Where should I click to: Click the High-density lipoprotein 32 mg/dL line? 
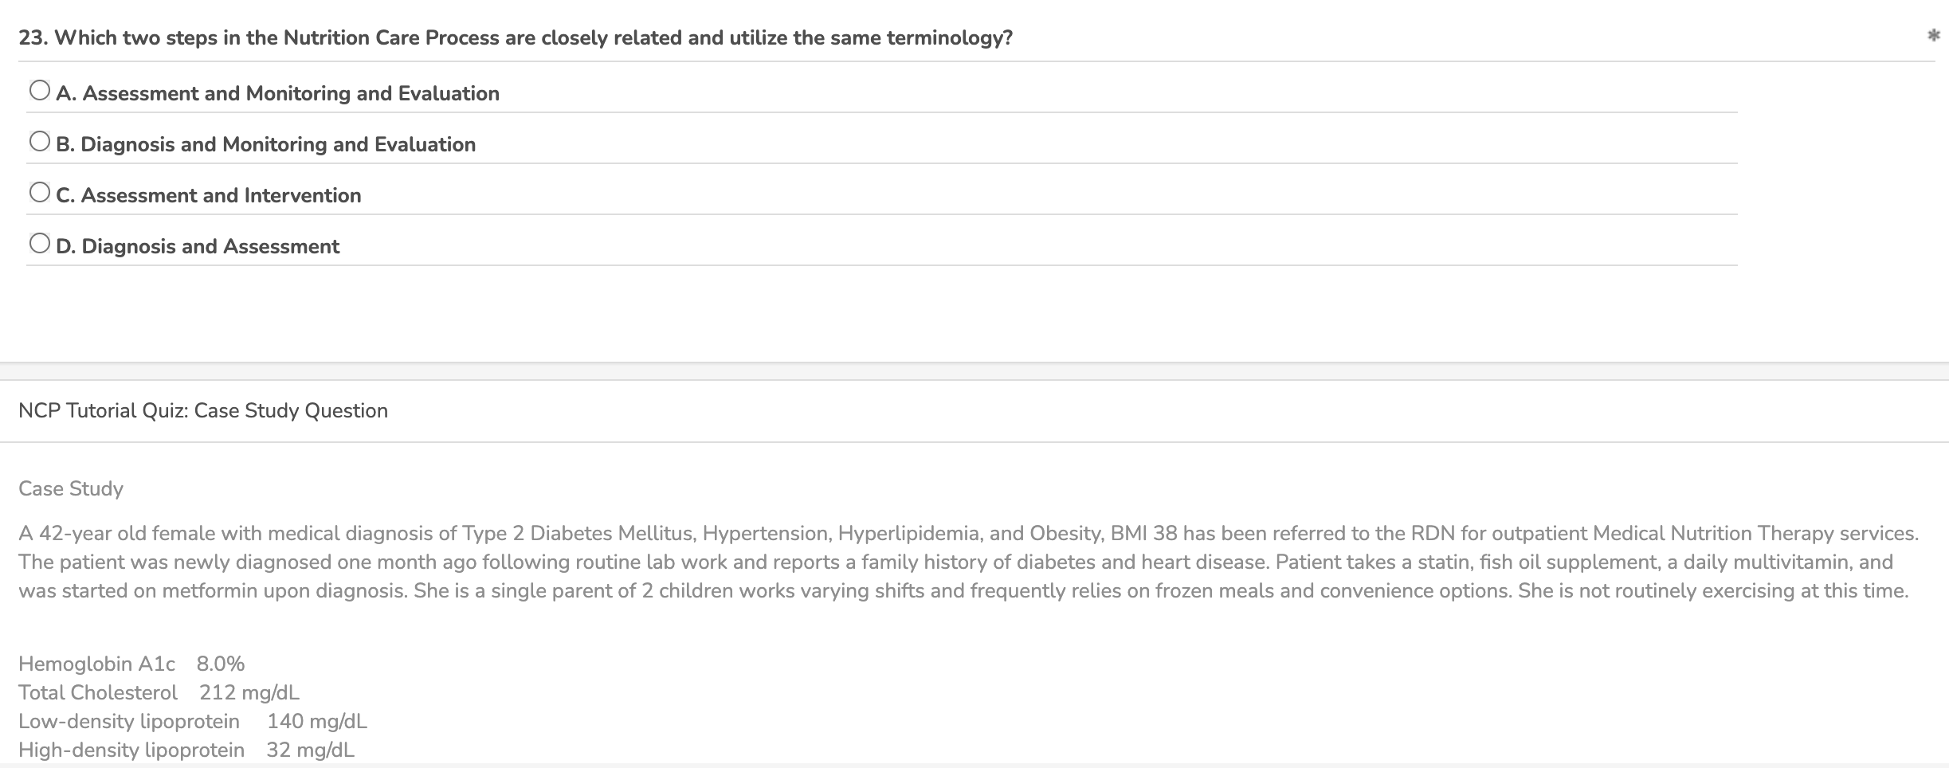coord(186,750)
